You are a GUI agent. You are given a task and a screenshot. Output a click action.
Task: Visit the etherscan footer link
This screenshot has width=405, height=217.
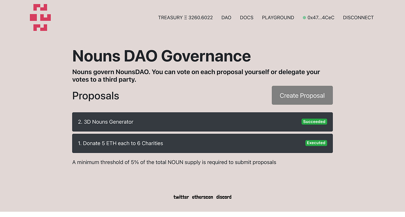(202, 197)
